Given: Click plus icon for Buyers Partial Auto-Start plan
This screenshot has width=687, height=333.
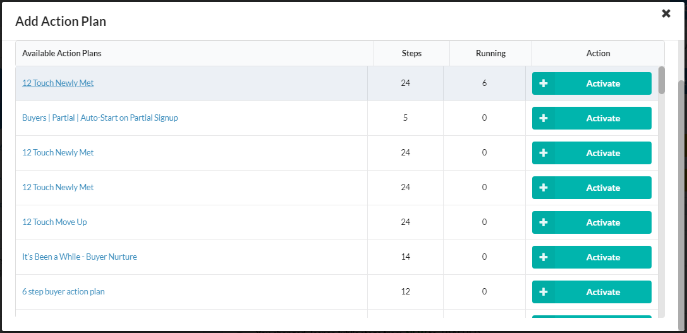Looking at the screenshot, I should point(544,118).
